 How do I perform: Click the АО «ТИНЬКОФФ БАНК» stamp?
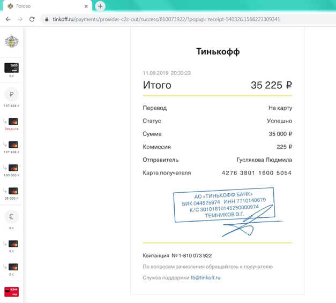click(224, 205)
